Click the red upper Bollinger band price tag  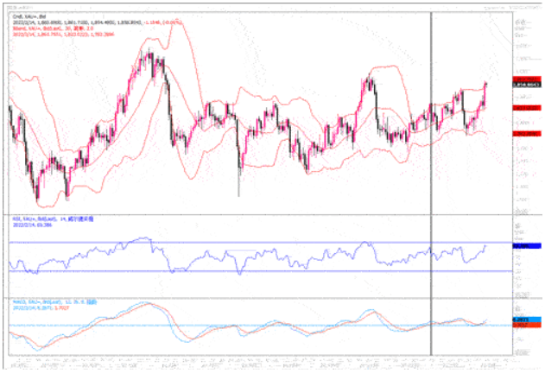tap(526, 79)
